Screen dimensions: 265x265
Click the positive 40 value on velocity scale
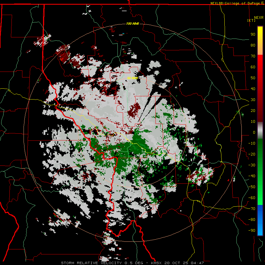pos(253,89)
